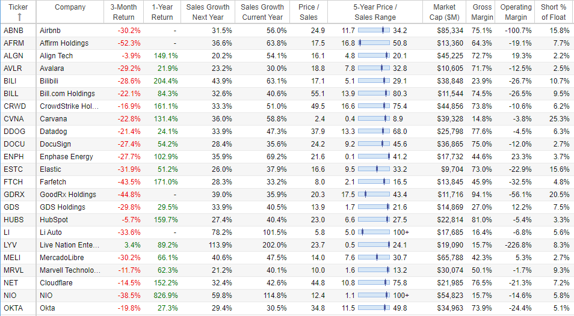The image size is (574, 316).
Task: Click the $54,823 market cap value
Action: click(450, 295)
